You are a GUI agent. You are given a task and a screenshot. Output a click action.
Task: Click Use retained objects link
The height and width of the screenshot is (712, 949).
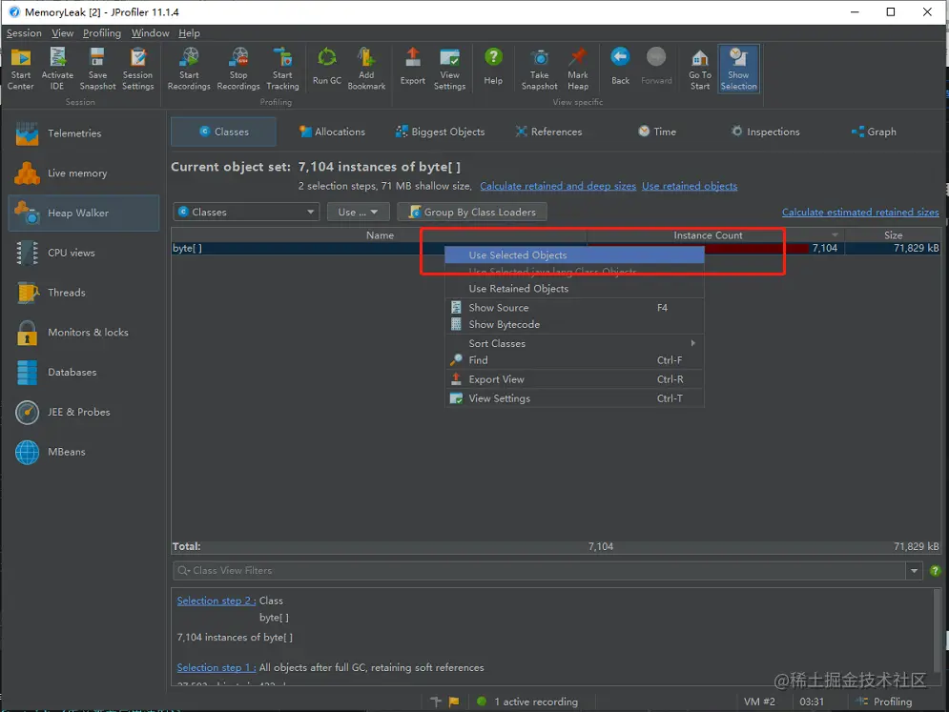[690, 186]
